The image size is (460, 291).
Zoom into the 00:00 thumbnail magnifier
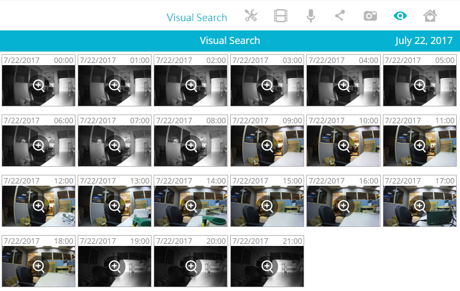pyautogui.click(x=39, y=85)
